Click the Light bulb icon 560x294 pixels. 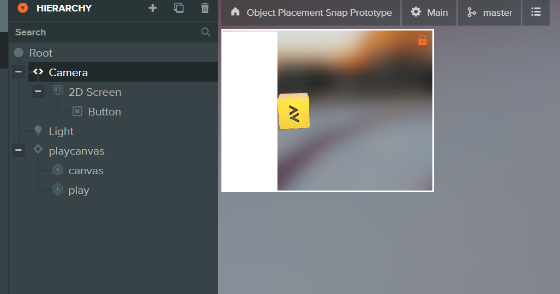[38, 131]
